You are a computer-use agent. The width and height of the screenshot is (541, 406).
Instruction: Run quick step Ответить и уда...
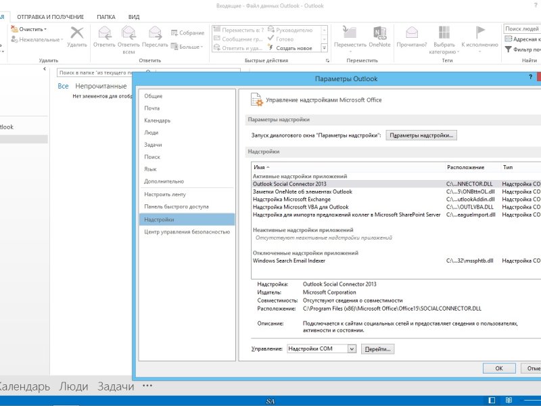238,48
